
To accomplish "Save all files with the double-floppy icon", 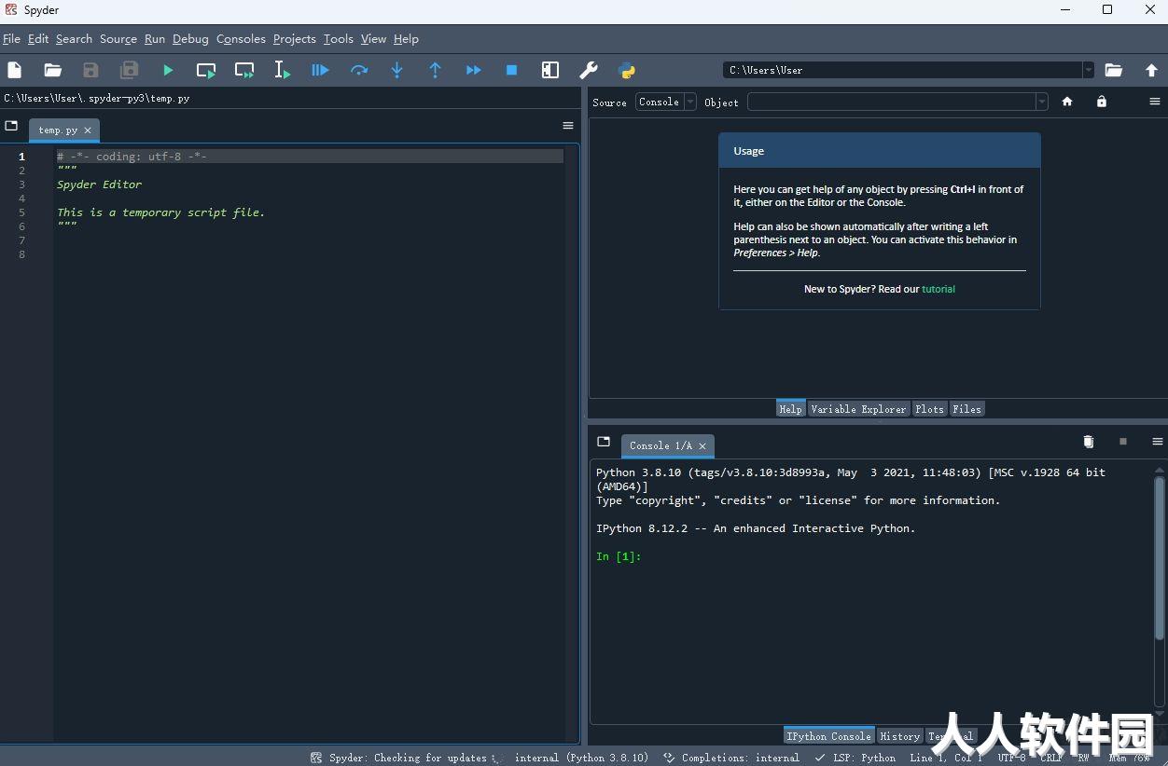I will (x=130, y=70).
